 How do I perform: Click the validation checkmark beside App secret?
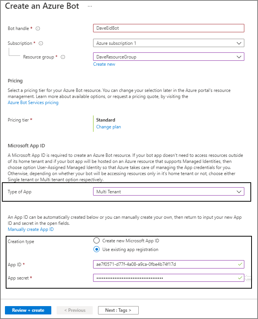tap(239, 278)
